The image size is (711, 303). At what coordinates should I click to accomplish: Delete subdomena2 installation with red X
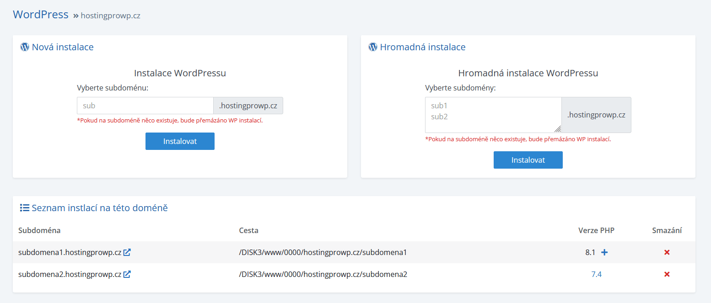(667, 274)
